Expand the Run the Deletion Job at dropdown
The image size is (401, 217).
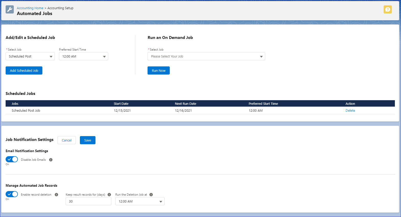click(140, 201)
